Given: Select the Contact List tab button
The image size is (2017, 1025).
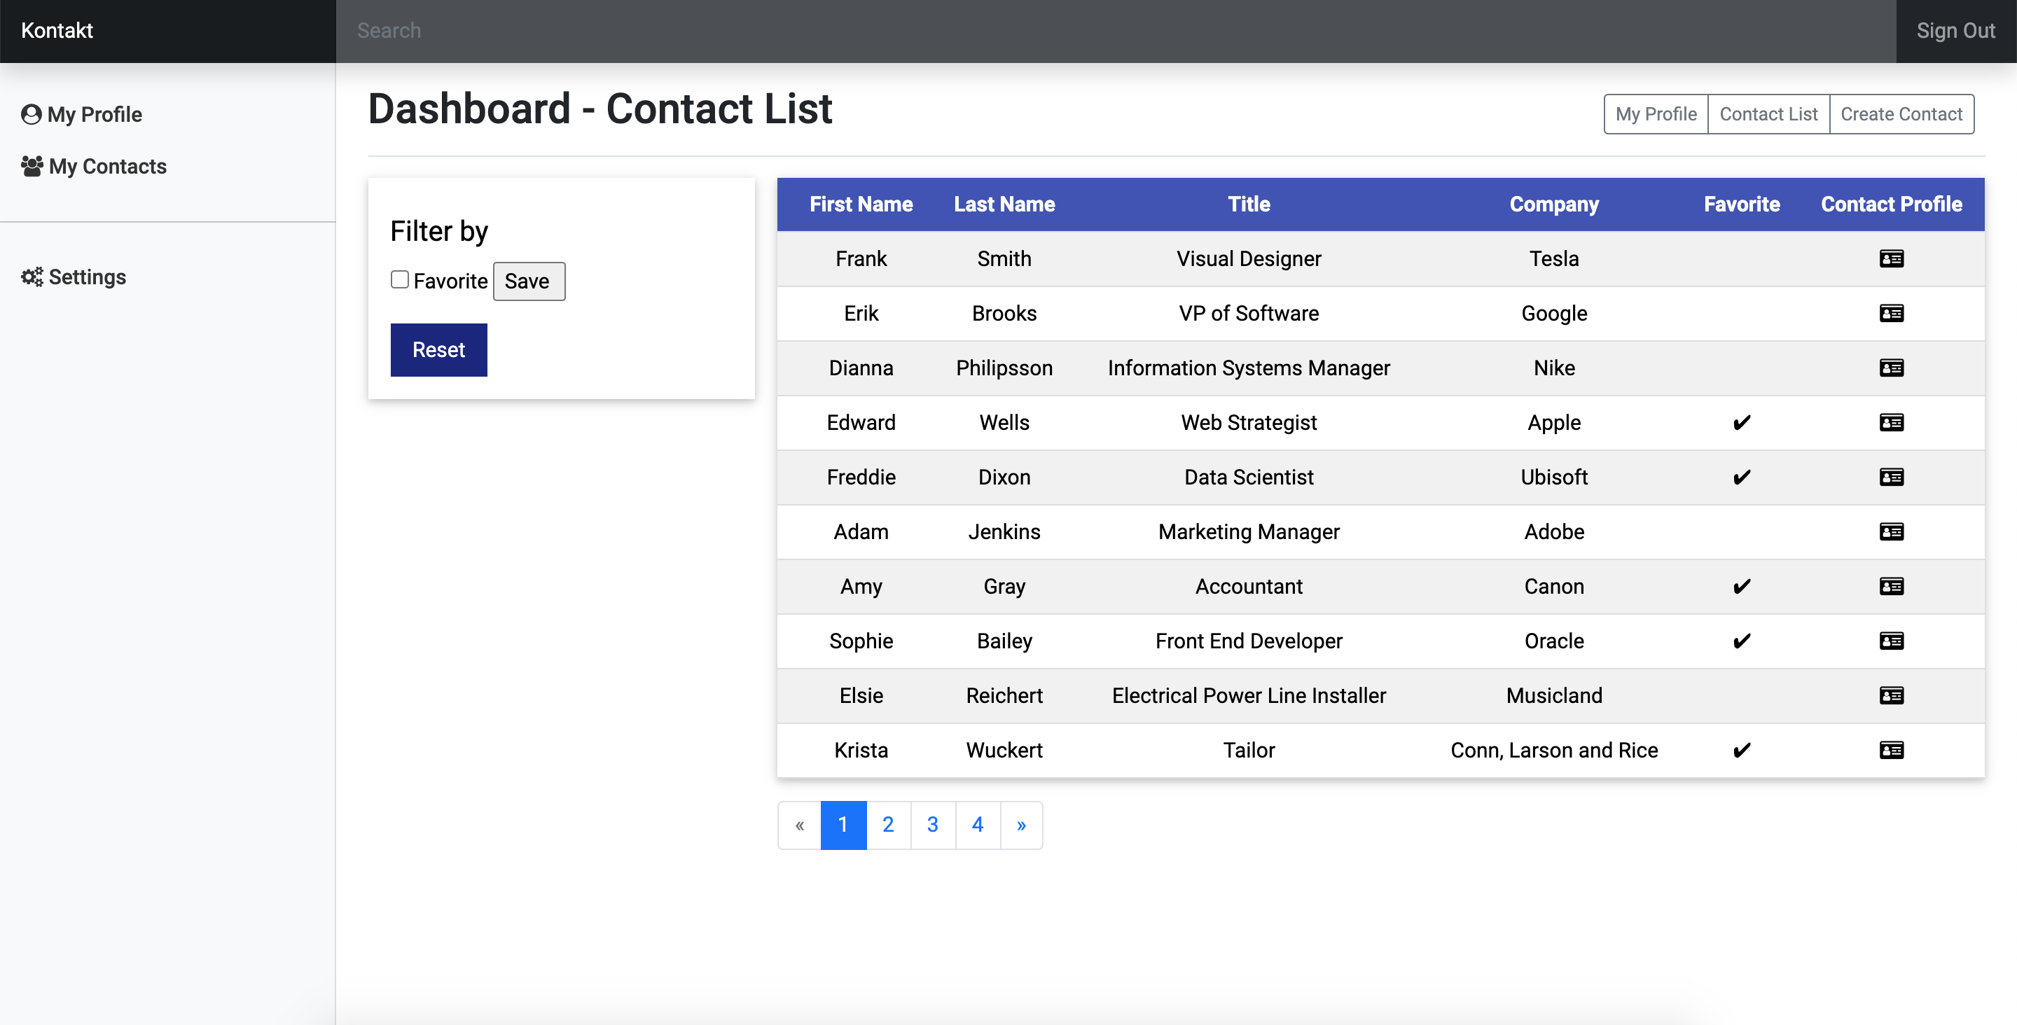Looking at the screenshot, I should [1768, 114].
